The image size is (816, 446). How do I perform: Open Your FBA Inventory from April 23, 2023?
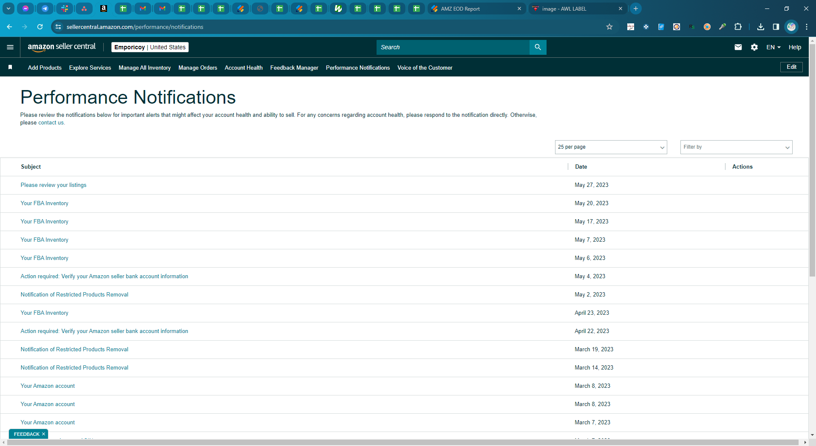45,313
